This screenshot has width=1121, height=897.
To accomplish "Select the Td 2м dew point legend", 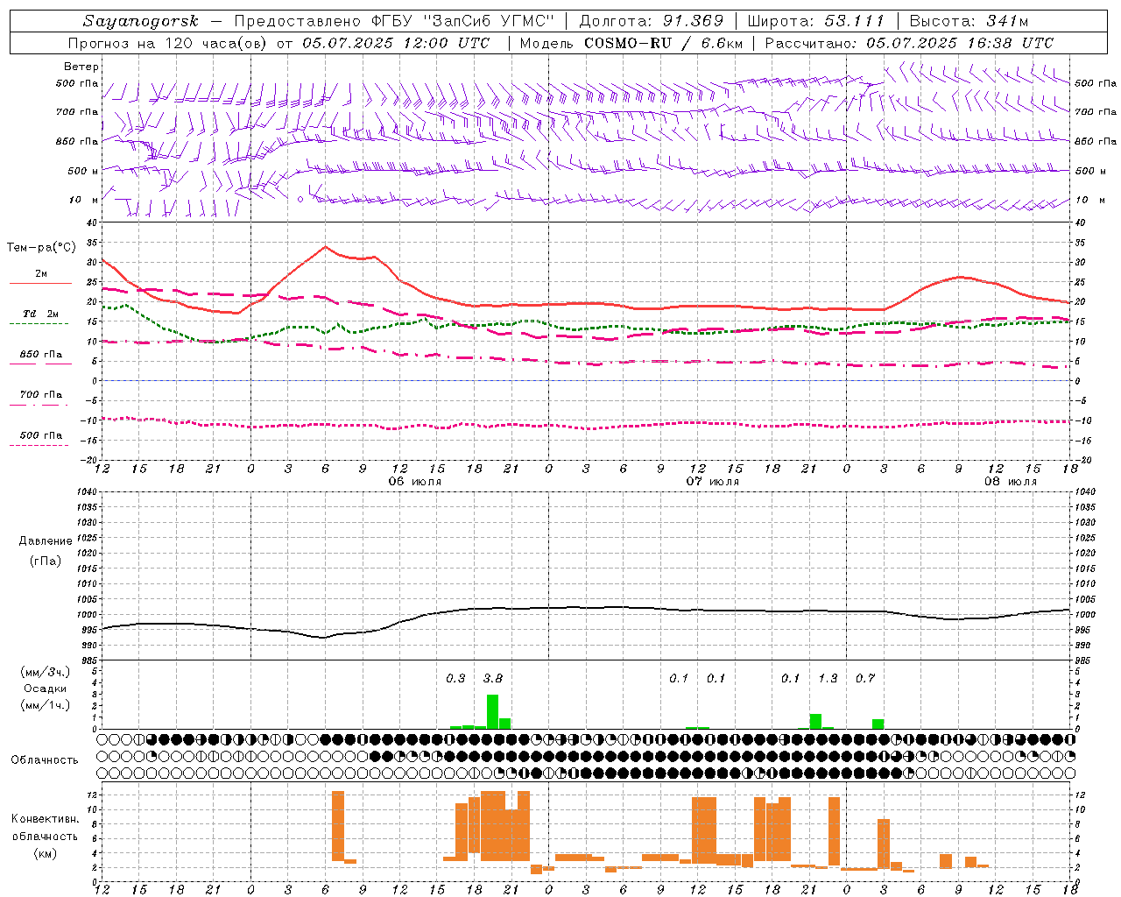I will pos(41,314).
